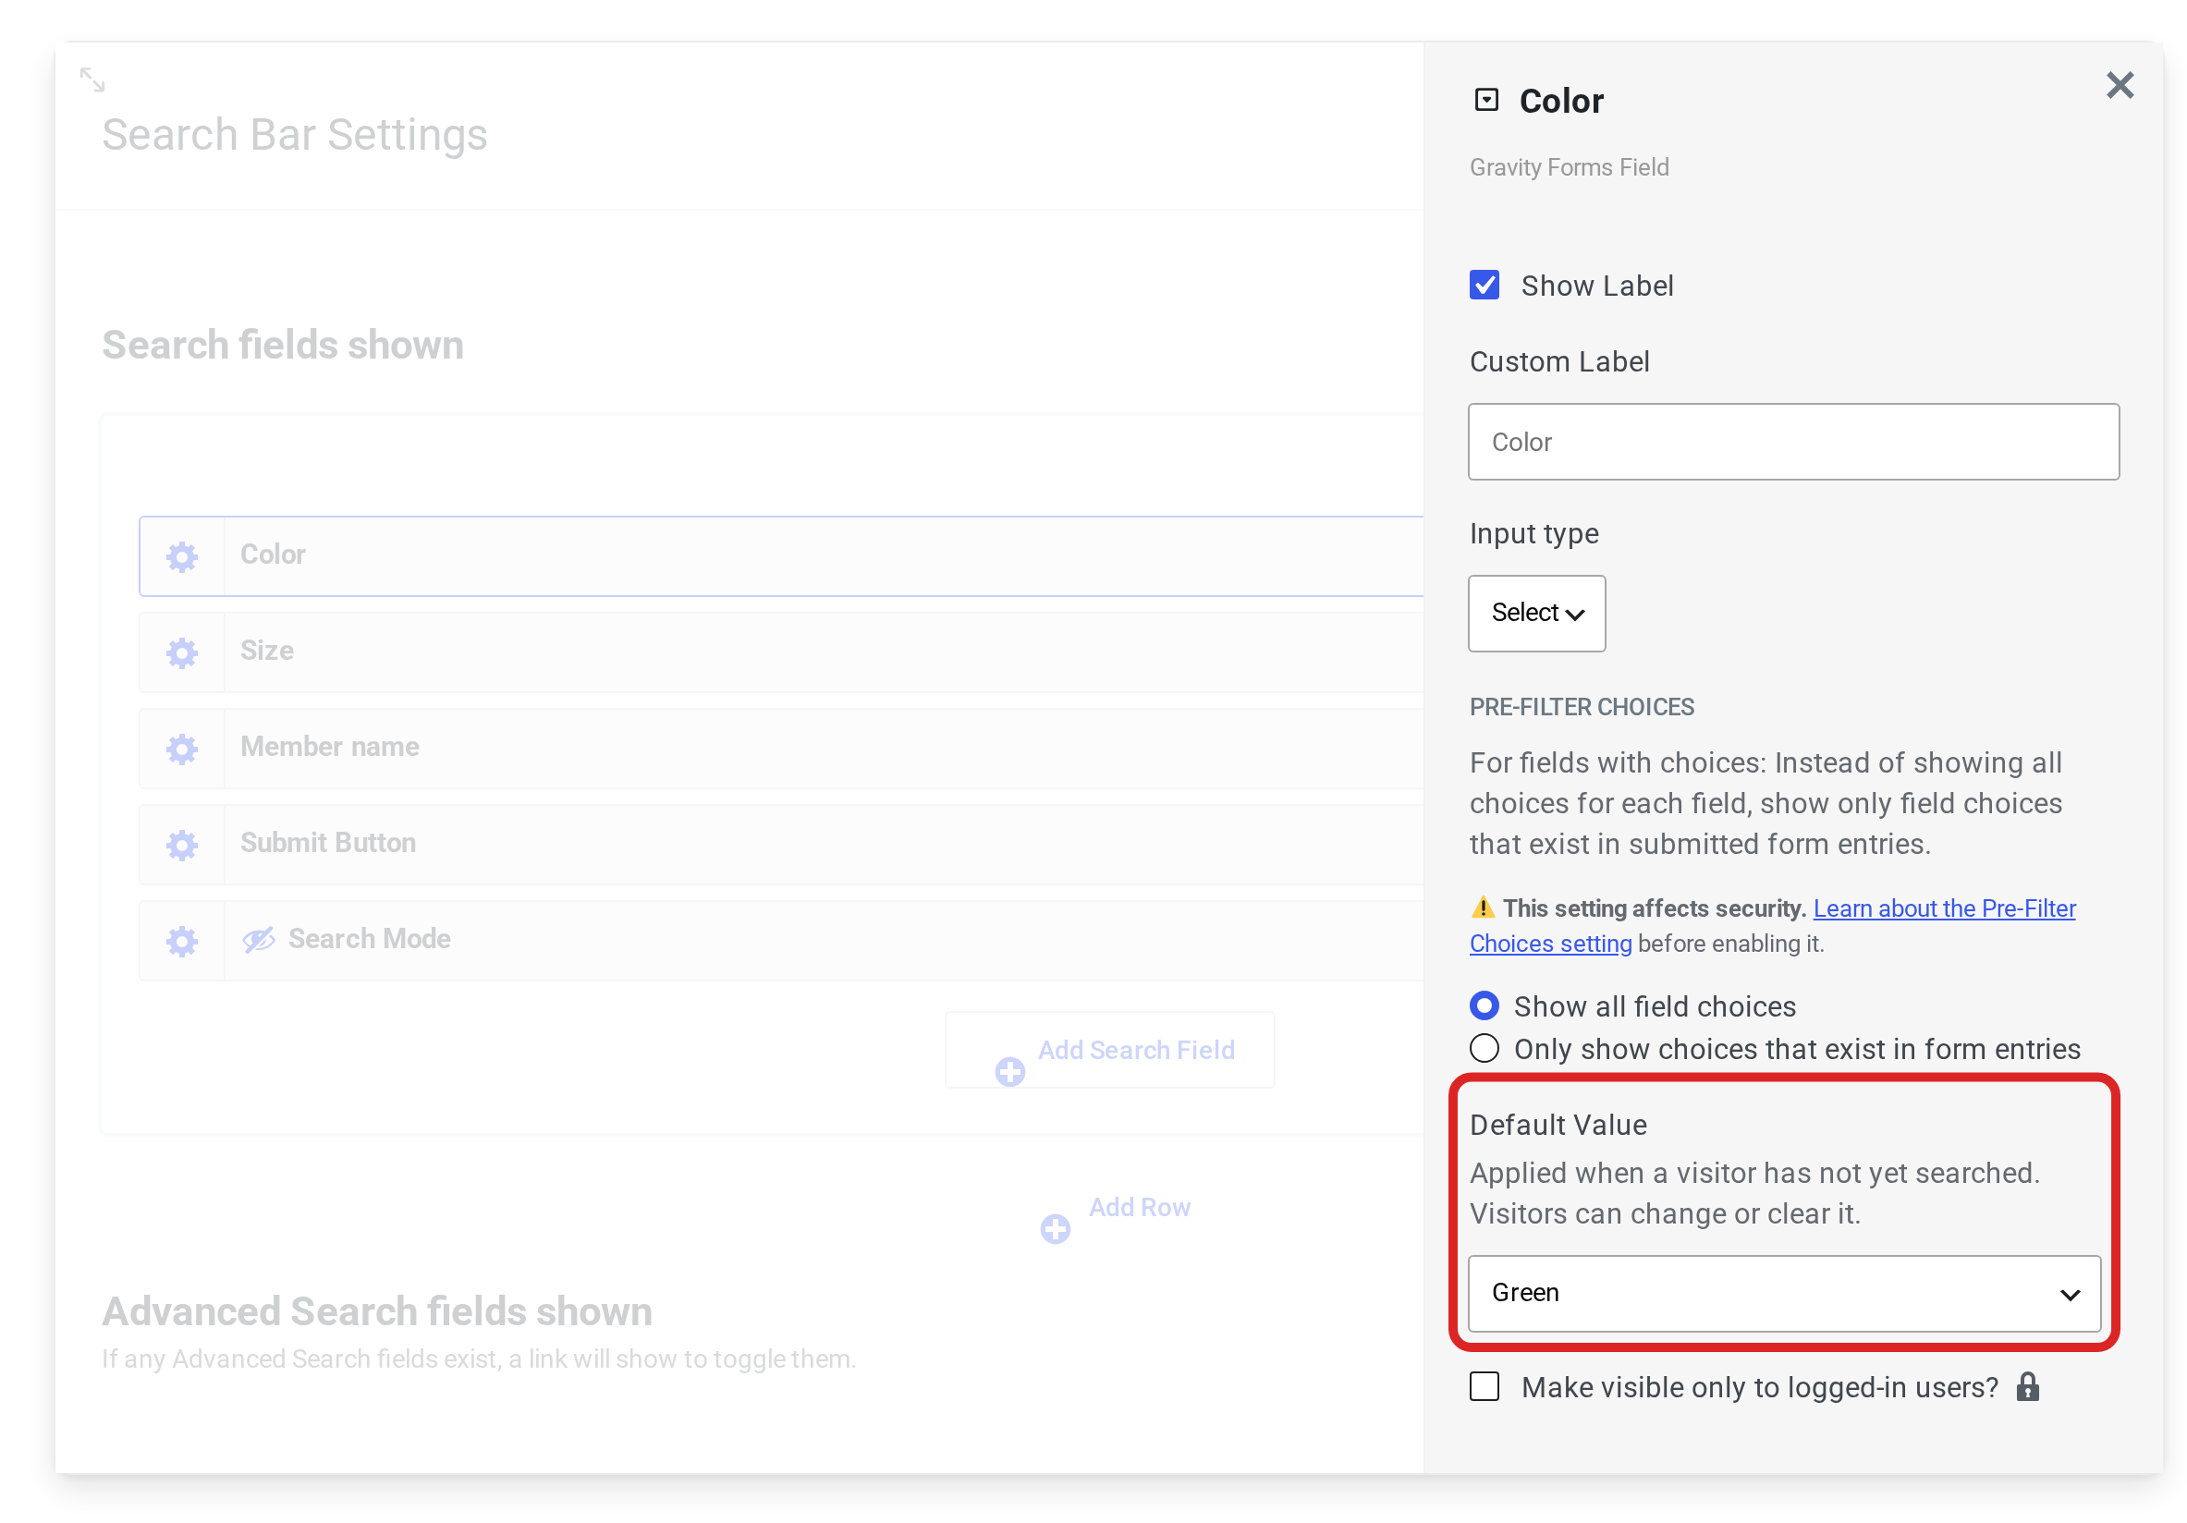
Task: Click the PRE-FILTER CHOICES section heading
Action: (x=1582, y=707)
